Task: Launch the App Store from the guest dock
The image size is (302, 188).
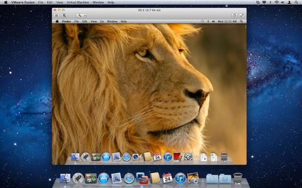Action: pos(106,157)
